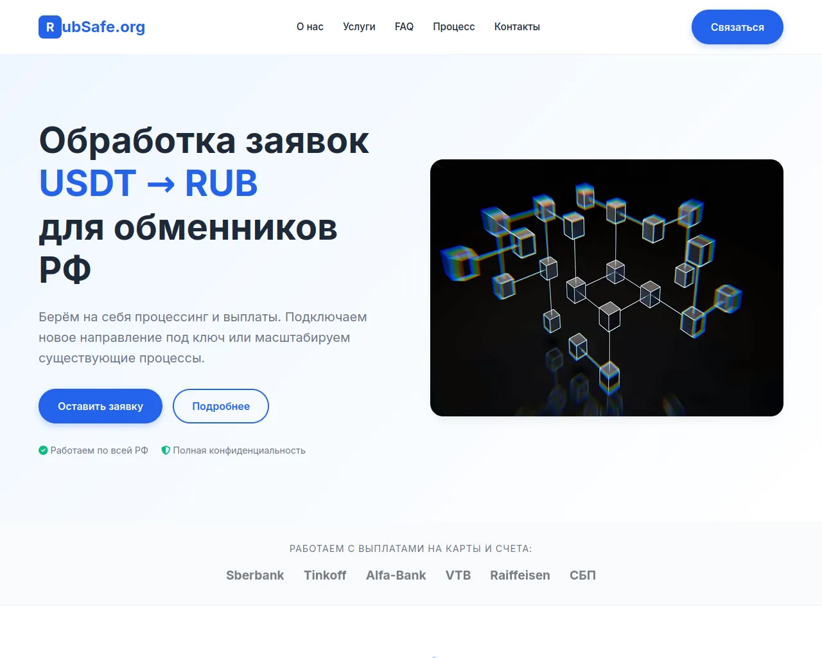This screenshot has height=658, width=822.
Task: Click the blockchain cubes hero image
Action: pyautogui.click(x=607, y=288)
